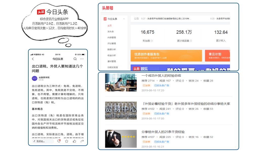Open 收益分析 in the sidebar

coord(112,55)
